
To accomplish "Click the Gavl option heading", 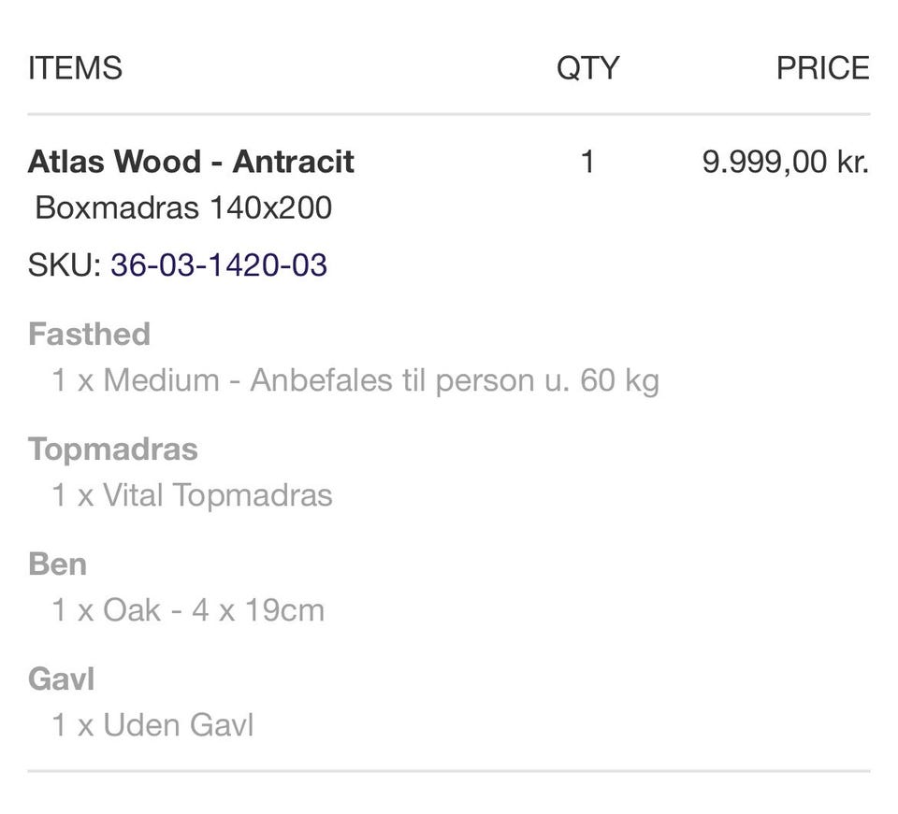I will [x=62, y=678].
